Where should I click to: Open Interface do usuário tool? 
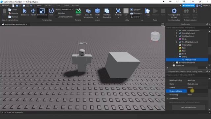107,13
